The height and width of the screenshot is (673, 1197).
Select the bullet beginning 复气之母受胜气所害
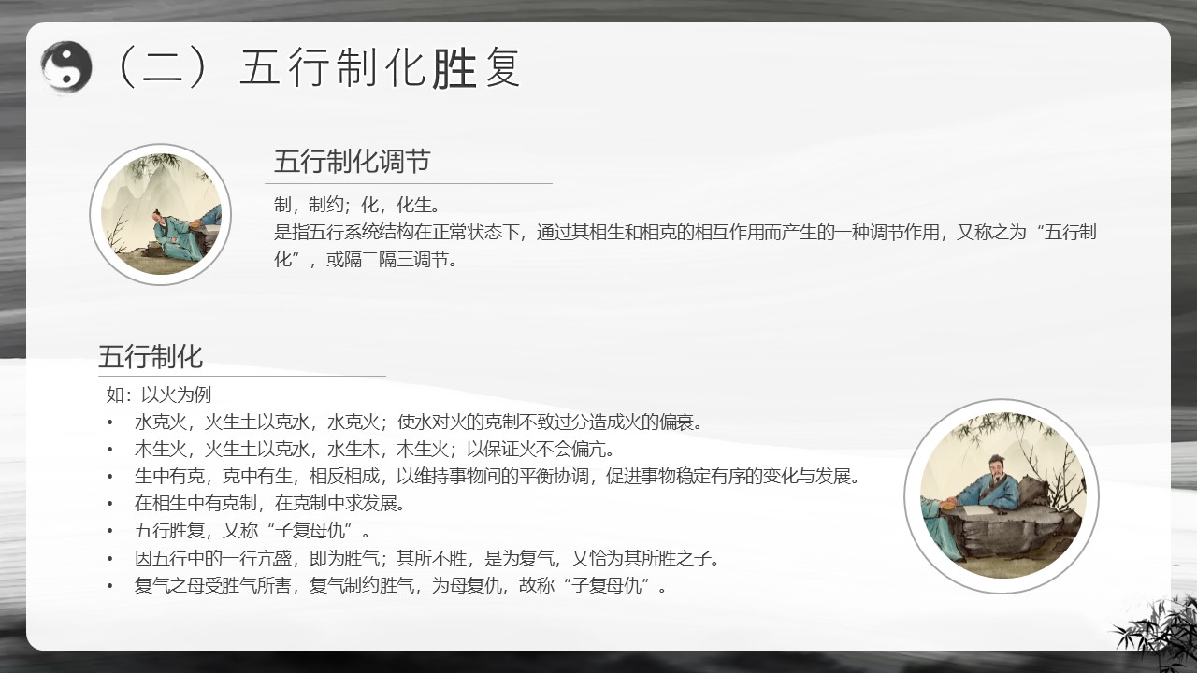pos(400,586)
